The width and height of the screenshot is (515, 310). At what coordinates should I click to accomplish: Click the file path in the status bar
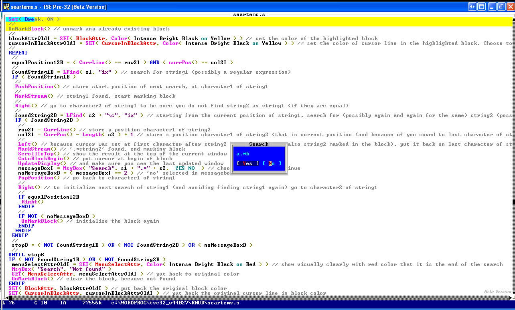tap(176, 303)
